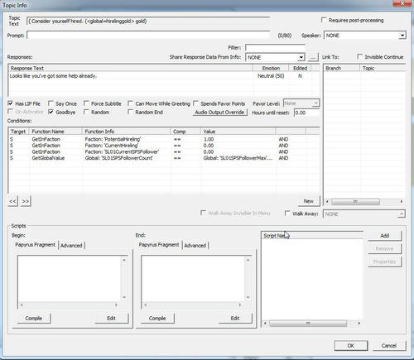Click the previous info << arrow button
The width and height of the screenshot is (414, 360).
pyautogui.click(x=12, y=201)
